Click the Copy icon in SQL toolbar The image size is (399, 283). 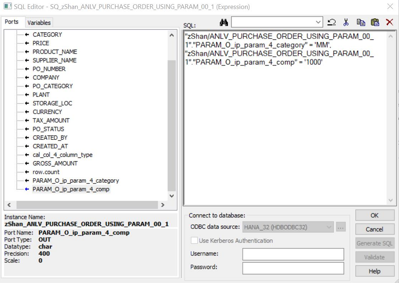tap(361, 22)
